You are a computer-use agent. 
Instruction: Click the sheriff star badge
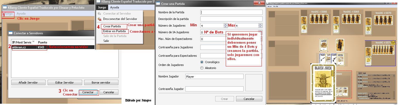click(x=393, y=43)
